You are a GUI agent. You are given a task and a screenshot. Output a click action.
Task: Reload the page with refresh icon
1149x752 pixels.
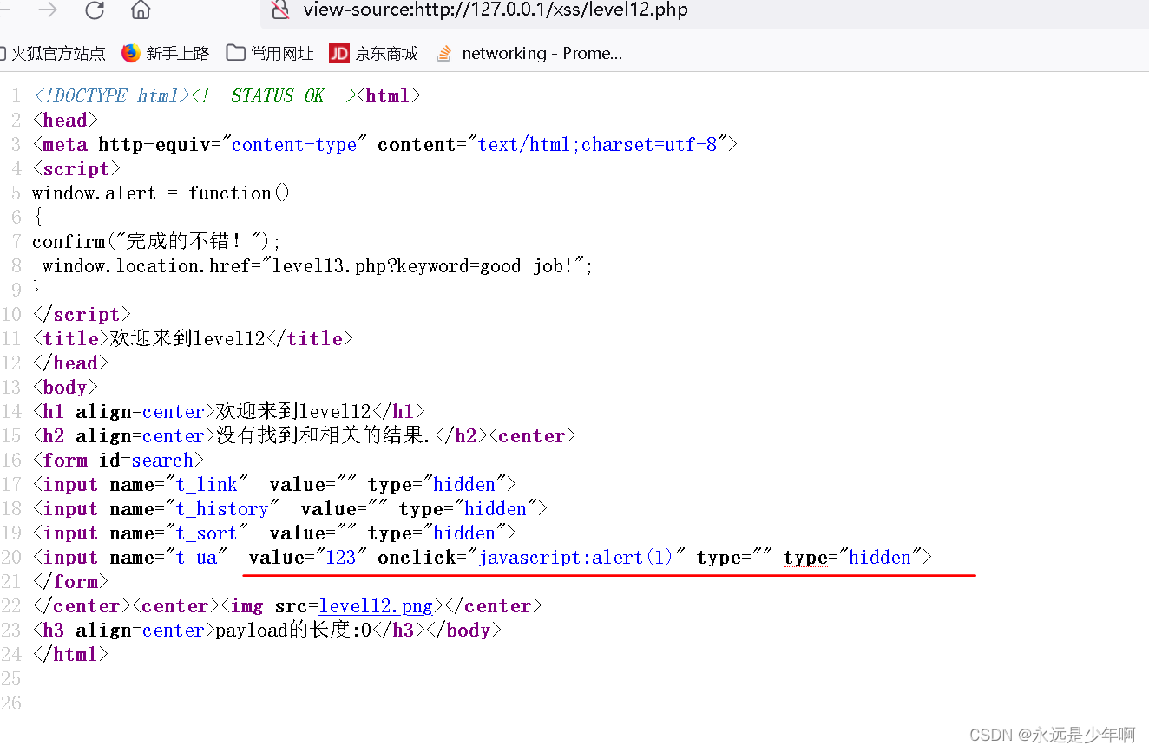[x=95, y=10]
